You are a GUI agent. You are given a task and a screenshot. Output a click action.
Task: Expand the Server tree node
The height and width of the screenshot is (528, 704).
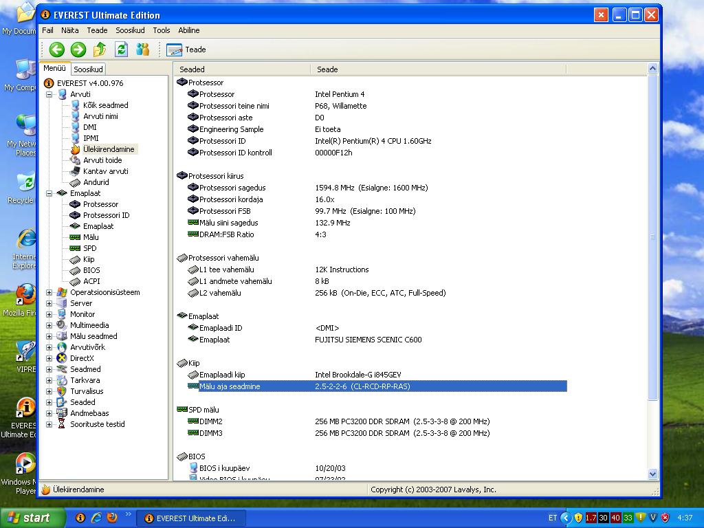point(49,303)
